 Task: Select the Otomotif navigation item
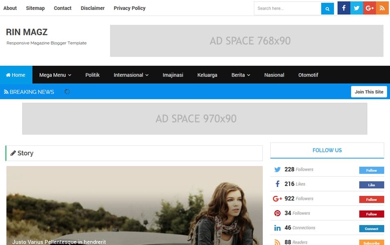(308, 75)
